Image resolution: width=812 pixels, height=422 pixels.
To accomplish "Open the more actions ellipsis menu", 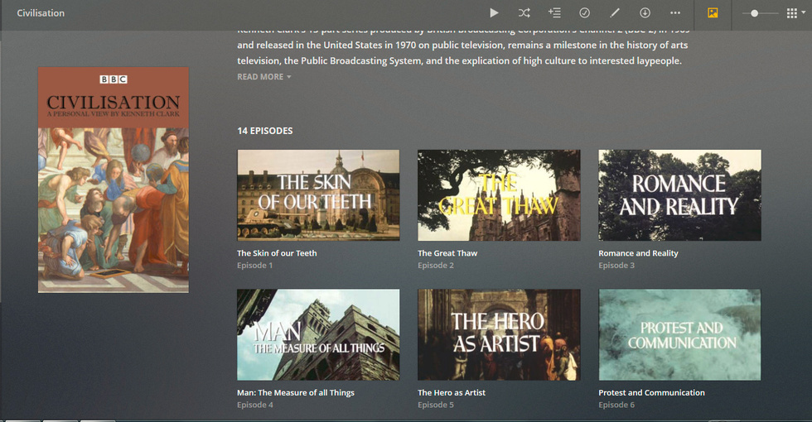I will 675,13.
